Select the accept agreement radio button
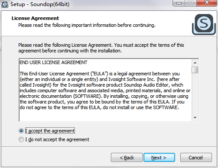 (21, 131)
